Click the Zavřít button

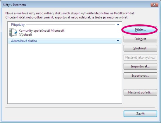coord(140,114)
